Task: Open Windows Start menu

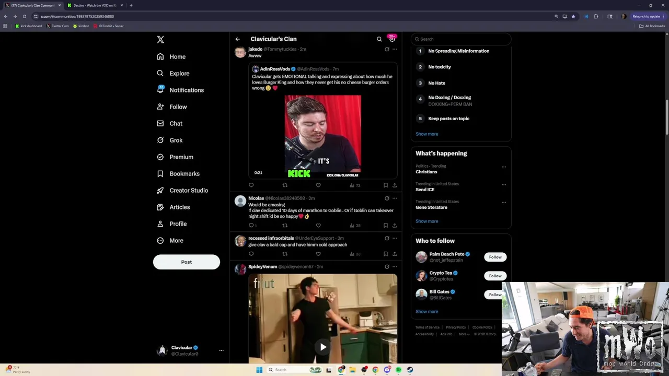Action: [259, 370]
